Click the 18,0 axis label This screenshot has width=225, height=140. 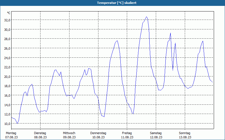(7, 86)
